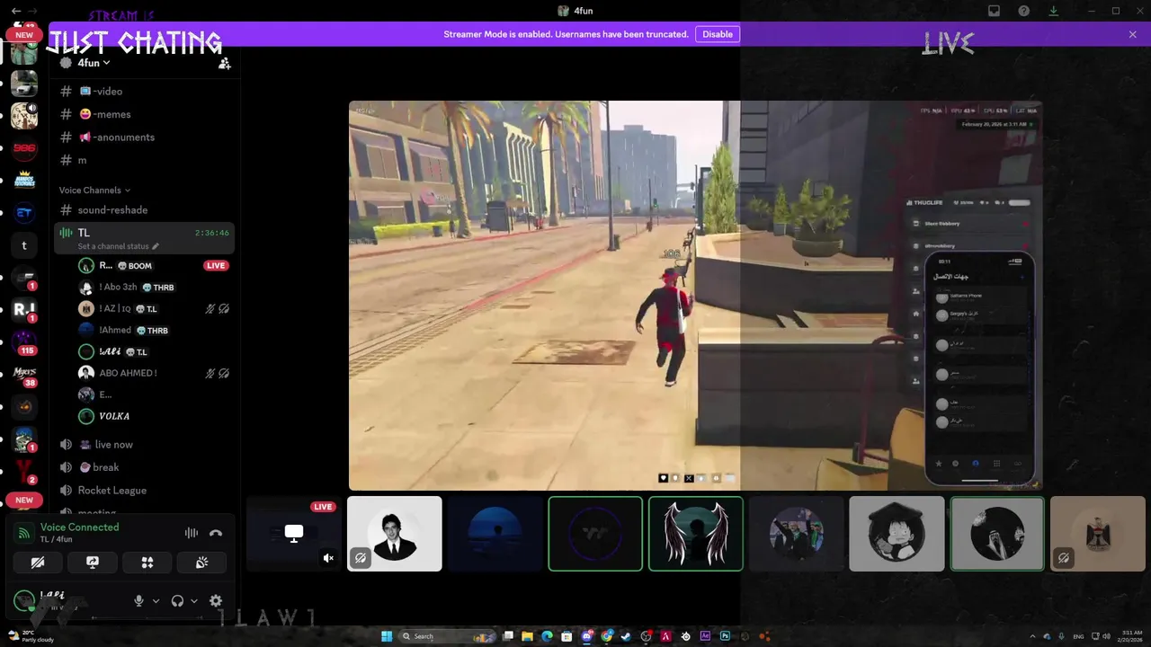Click the share your screen icon
This screenshot has height=647, width=1151.
click(92, 563)
